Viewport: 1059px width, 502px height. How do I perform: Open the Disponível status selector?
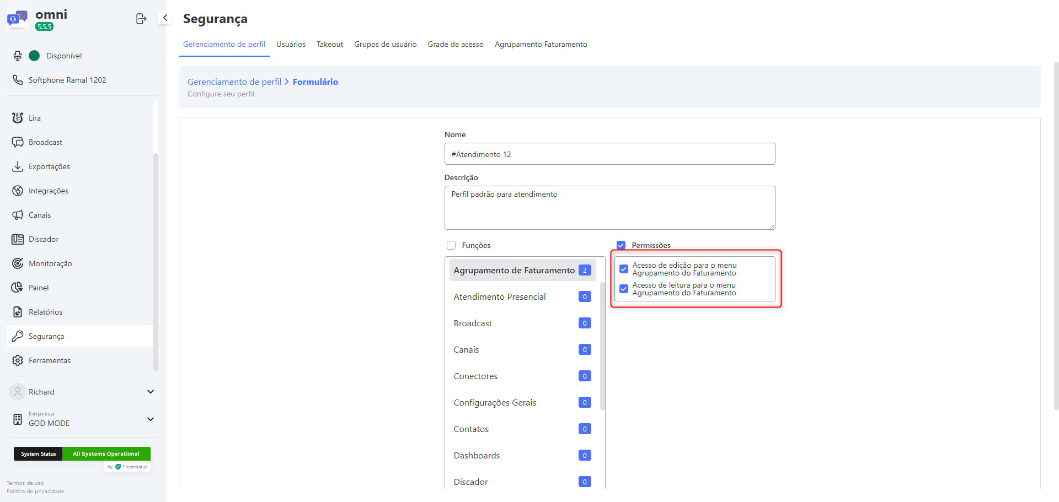(x=55, y=56)
